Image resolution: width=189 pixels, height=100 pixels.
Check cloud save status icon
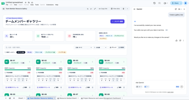click(x=32, y=2)
